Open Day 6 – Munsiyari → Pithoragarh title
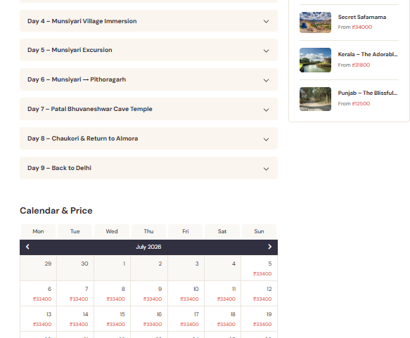The image size is (410, 338). [x=77, y=79]
